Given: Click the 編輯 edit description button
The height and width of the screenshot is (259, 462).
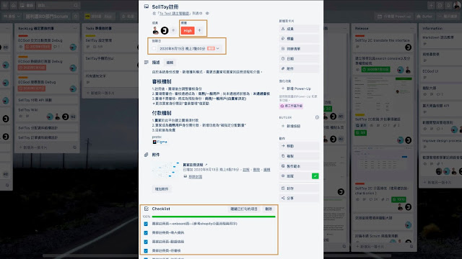Looking at the screenshot, I should point(170,63).
